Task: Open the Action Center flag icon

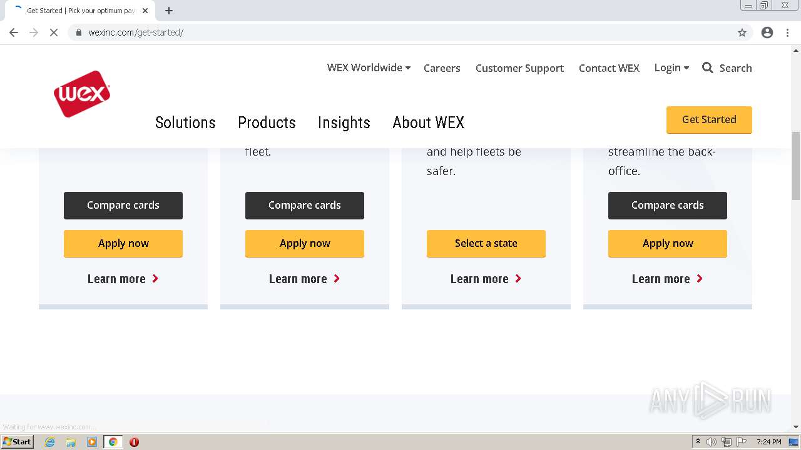Action: 740,442
